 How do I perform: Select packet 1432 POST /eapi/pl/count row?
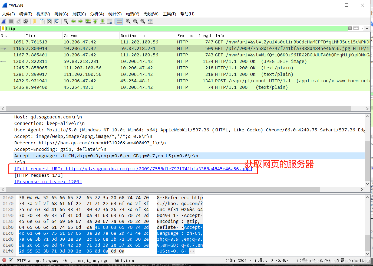coord(185,81)
